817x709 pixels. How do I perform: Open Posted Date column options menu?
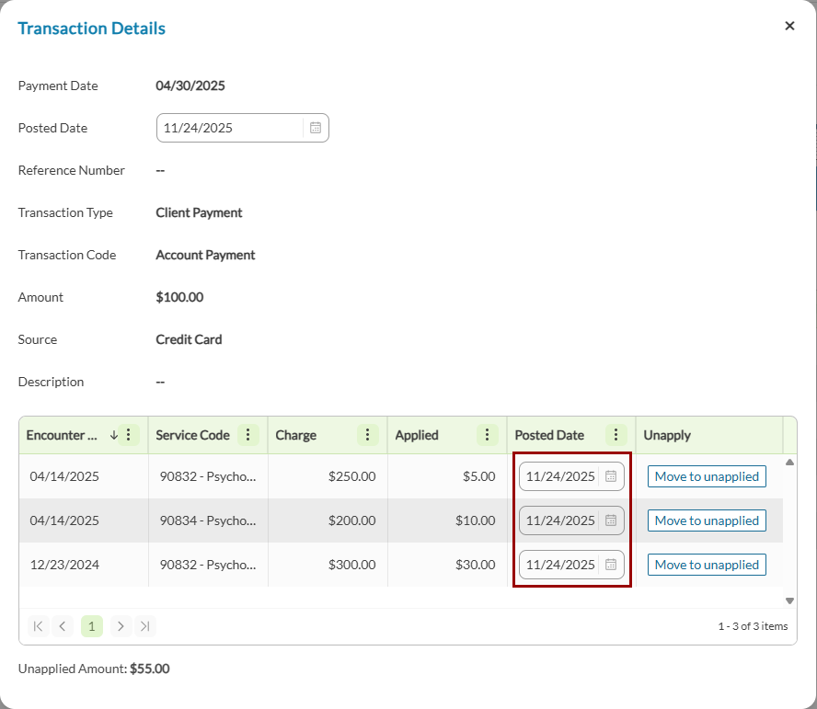[x=616, y=435]
